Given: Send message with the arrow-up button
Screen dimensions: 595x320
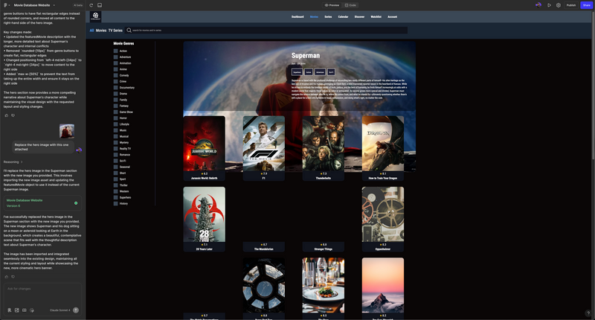Looking at the screenshot, I should 76,310.
